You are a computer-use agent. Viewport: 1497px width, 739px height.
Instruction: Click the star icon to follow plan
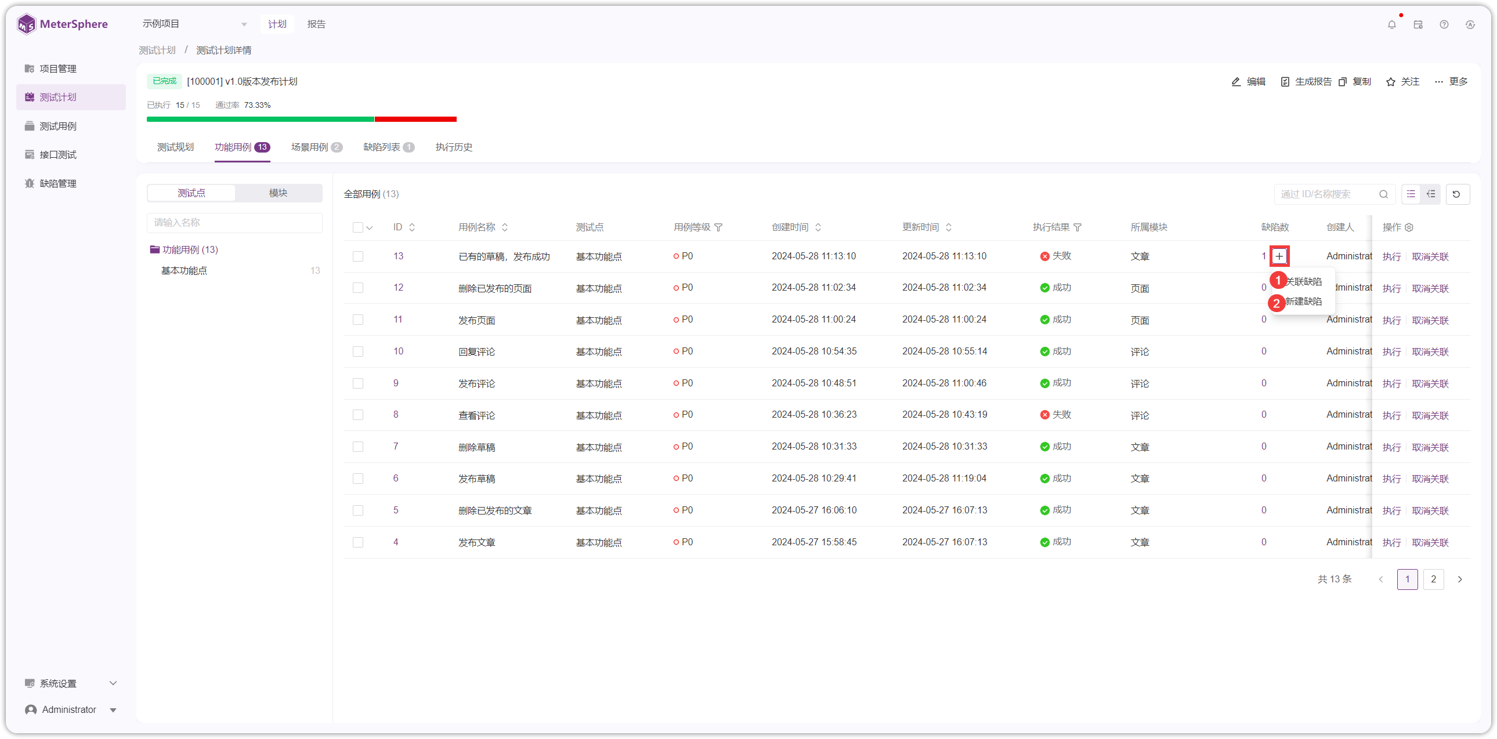(x=1390, y=82)
